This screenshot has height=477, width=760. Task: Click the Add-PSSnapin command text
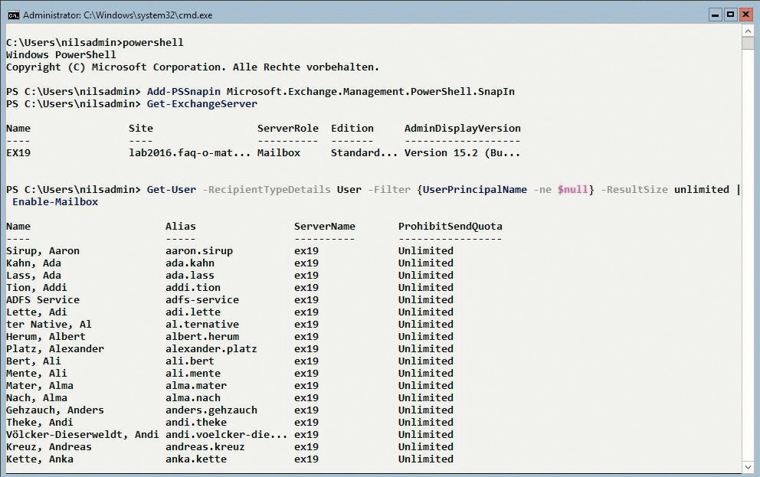coord(184,92)
